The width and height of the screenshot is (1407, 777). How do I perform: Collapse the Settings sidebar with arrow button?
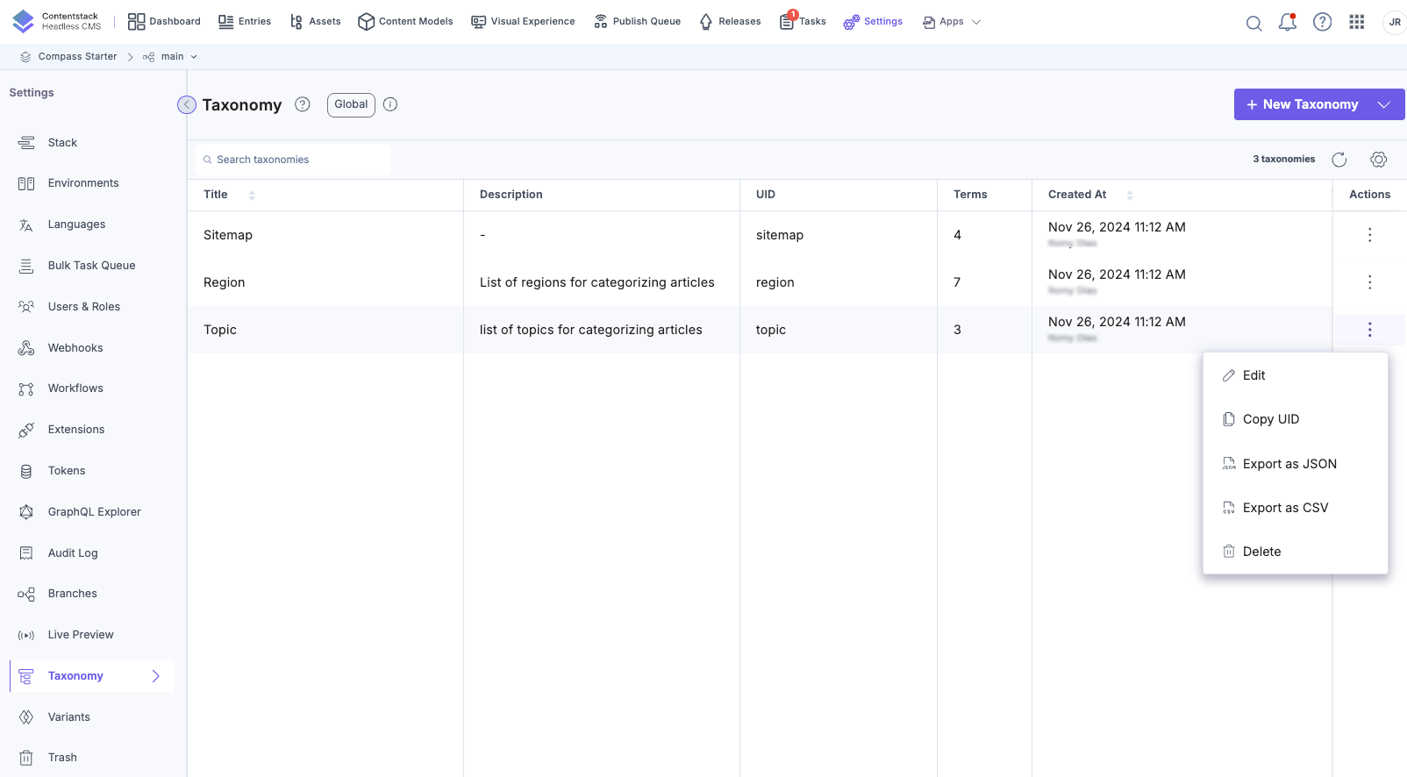pos(187,105)
